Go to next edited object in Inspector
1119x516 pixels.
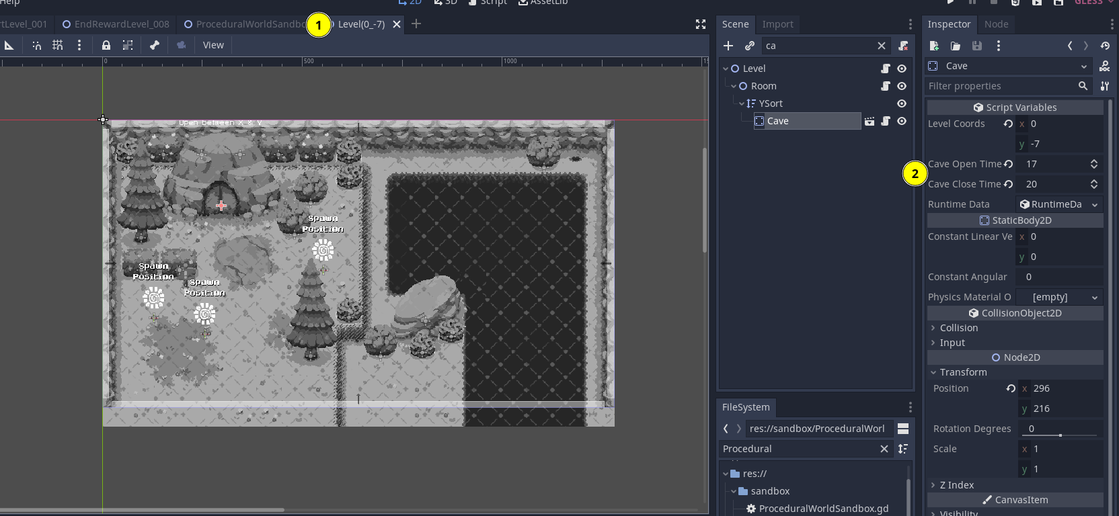pyautogui.click(x=1086, y=46)
